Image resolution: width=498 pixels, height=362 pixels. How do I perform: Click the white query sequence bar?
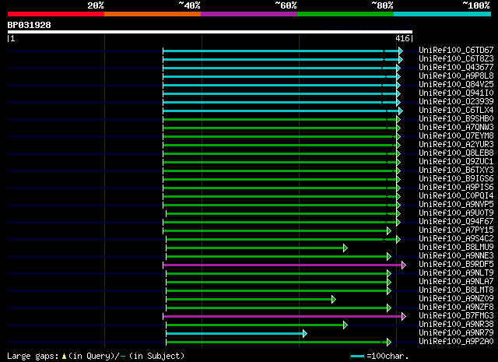[210, 32]
